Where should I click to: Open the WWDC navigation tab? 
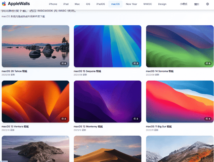point(147,4)
